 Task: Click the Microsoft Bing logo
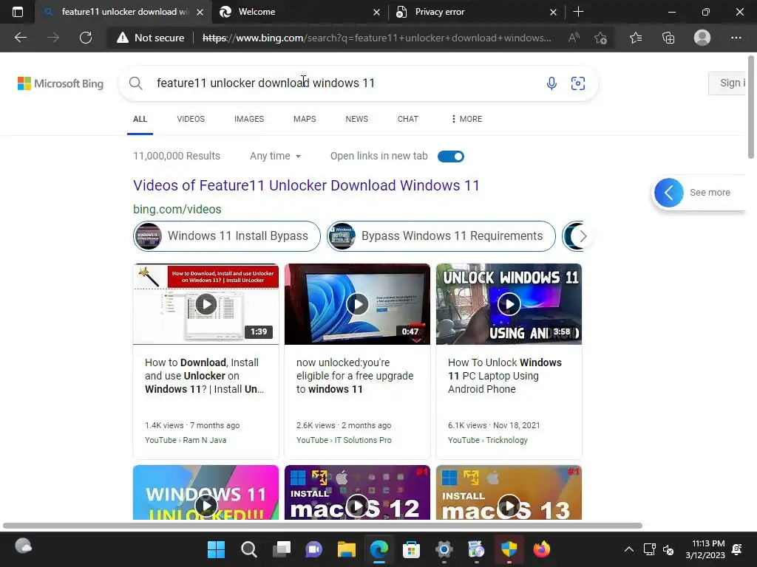pyautogui.click(x=61, y=83)
